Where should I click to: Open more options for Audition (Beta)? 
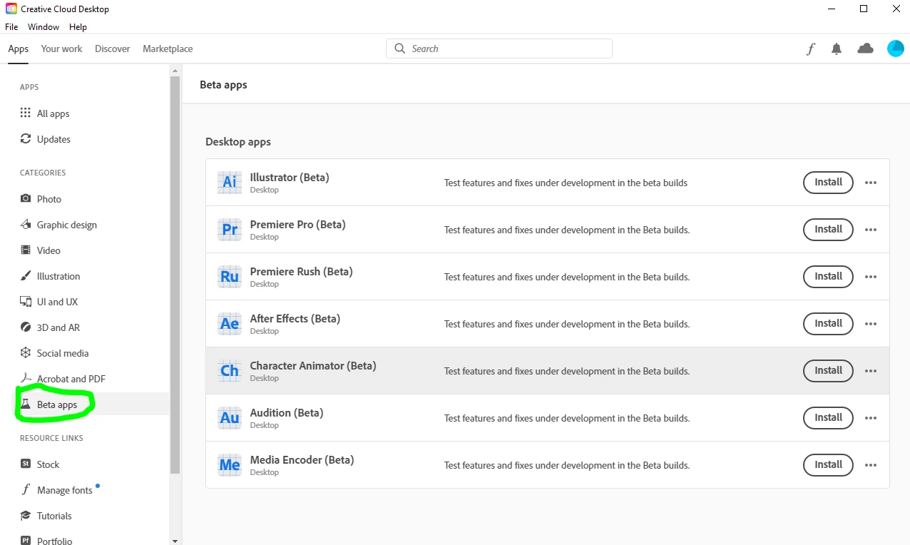[x=871, y=418]
